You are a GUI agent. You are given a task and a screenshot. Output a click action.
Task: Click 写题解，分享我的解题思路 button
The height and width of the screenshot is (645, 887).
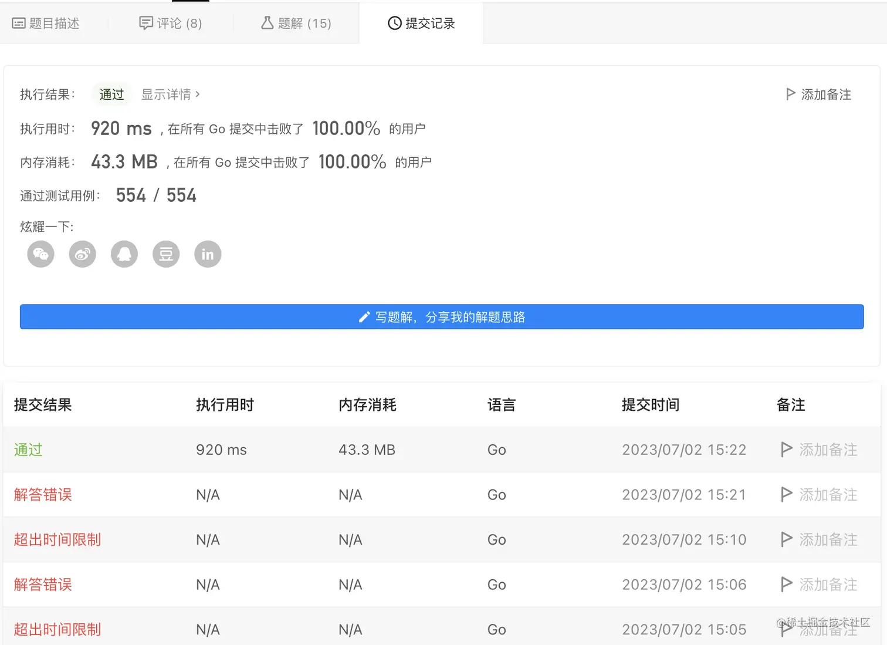pos(442,317)
